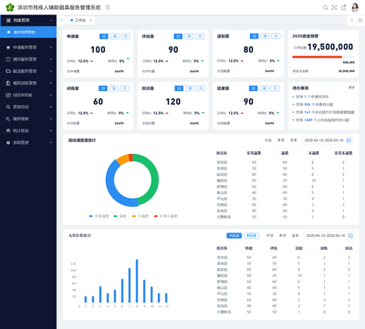Toggle sidebar with the menu collapse icon
This screenshot has height=329, width=365.
coord(108,7)
